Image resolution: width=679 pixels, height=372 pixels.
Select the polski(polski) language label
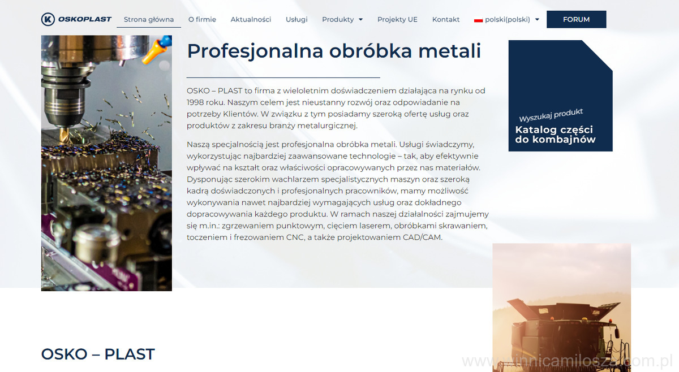coord(508,19)
